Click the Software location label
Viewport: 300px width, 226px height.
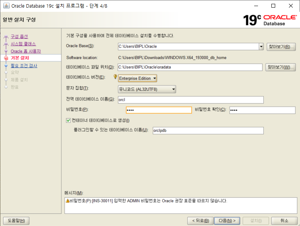point(82,58)
